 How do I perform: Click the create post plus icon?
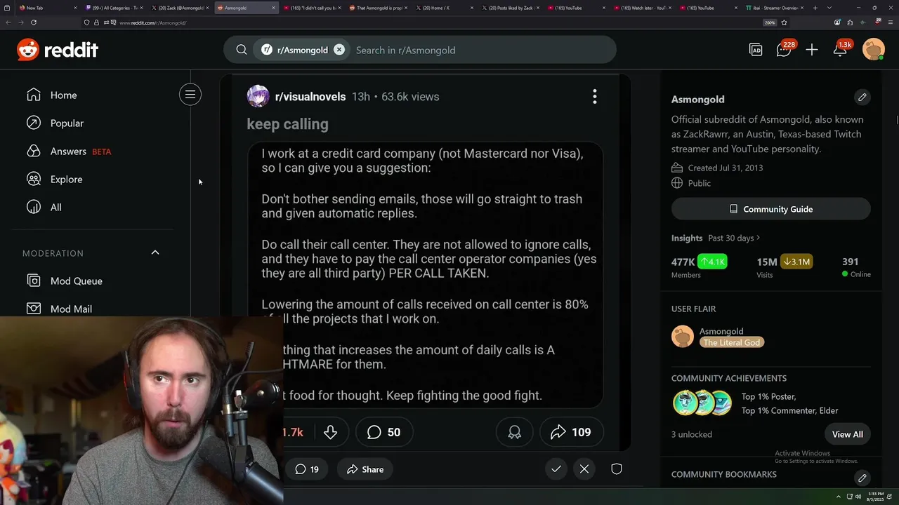click(812, 50)
